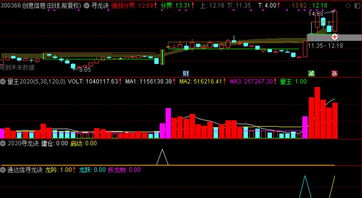
Task: Click the orange 13.62 value in header
Action: 299,5
